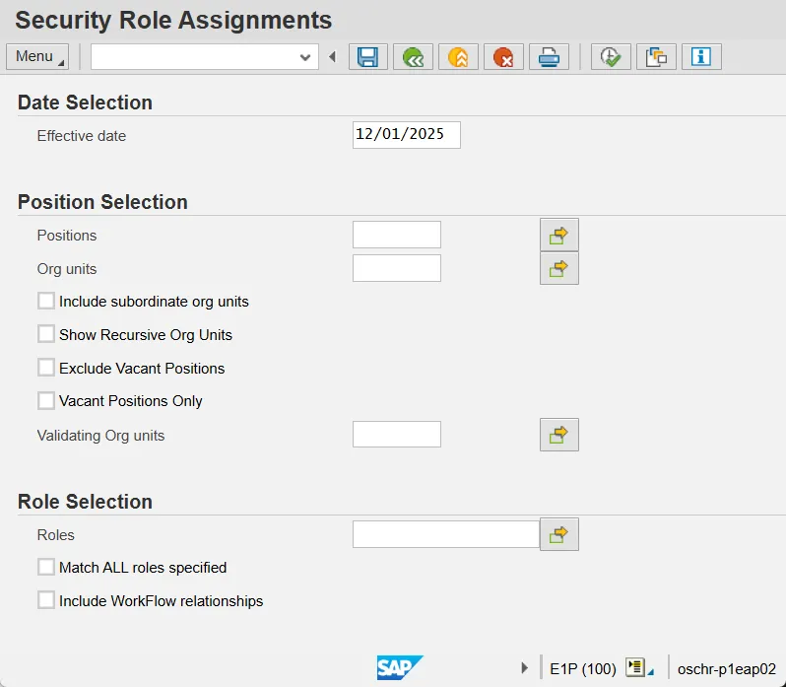Expand status bar with right triangle
This screenshot has width=786, height=687.
(525, 668)
